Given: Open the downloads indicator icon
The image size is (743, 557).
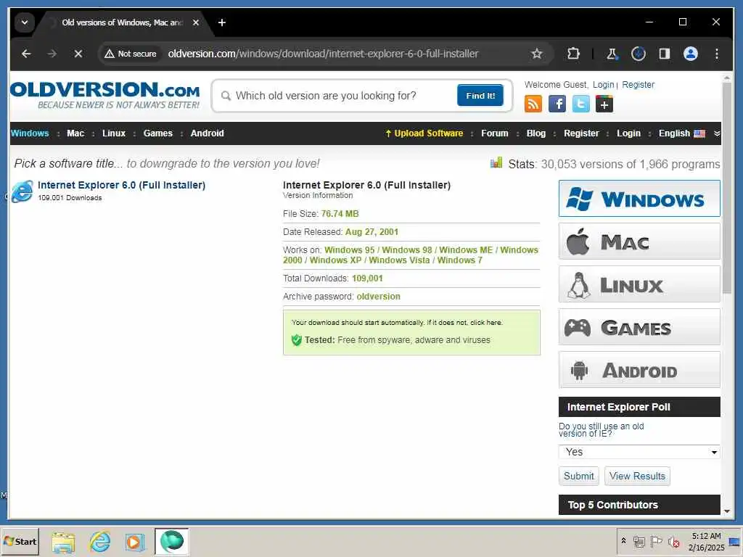Looking at the screenshot, I should [x=639, y=54].
